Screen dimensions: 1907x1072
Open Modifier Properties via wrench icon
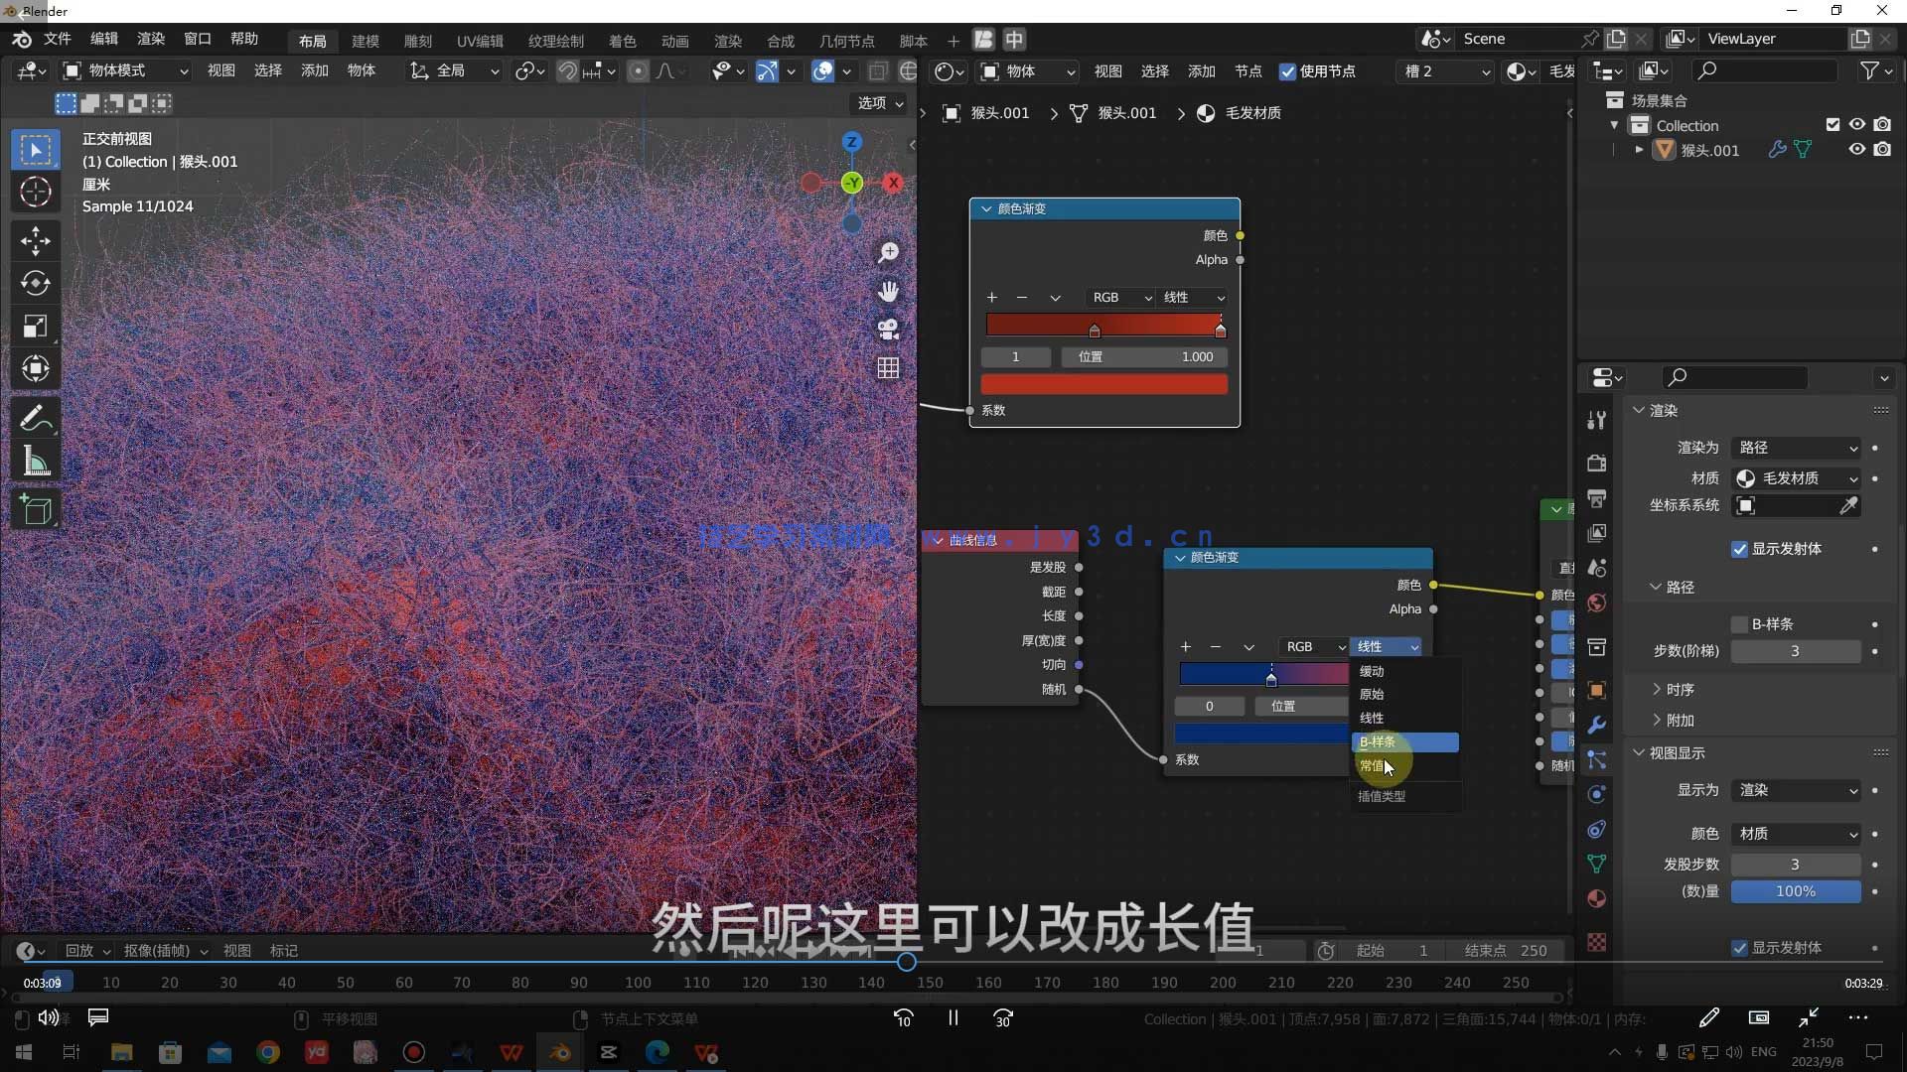[1596, 726]
